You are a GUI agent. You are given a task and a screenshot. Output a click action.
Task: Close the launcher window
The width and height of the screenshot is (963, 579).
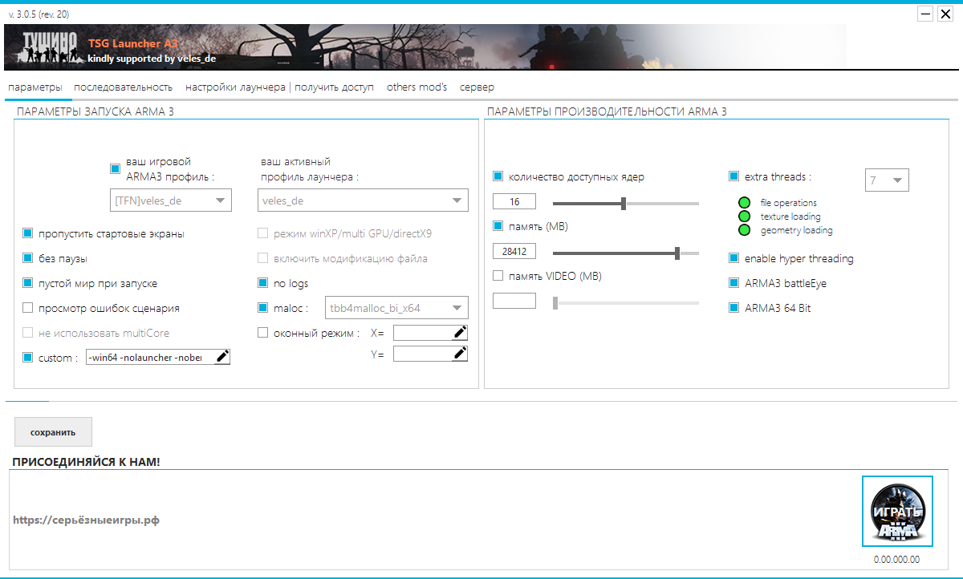945,14
